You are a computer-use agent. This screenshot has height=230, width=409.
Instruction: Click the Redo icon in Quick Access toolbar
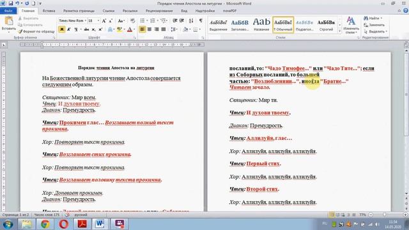[x=27, y=3]
